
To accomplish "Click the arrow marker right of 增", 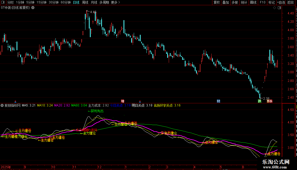I will click(140, 101).
